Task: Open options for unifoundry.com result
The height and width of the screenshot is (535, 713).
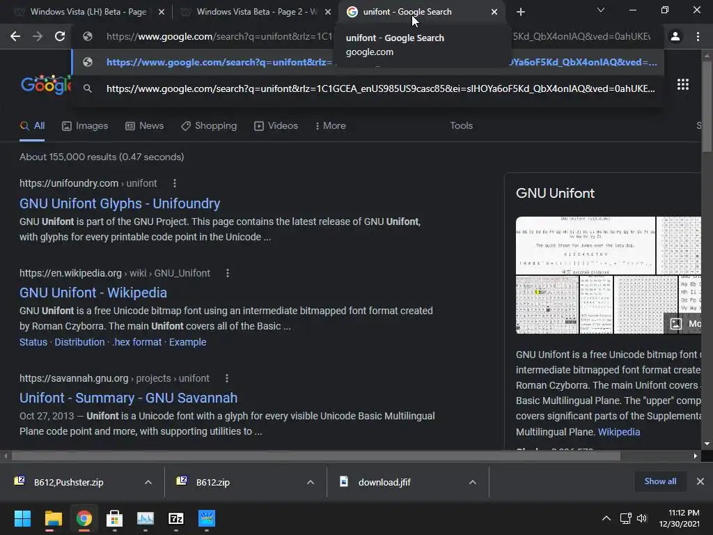Action: tap(175, 183)
